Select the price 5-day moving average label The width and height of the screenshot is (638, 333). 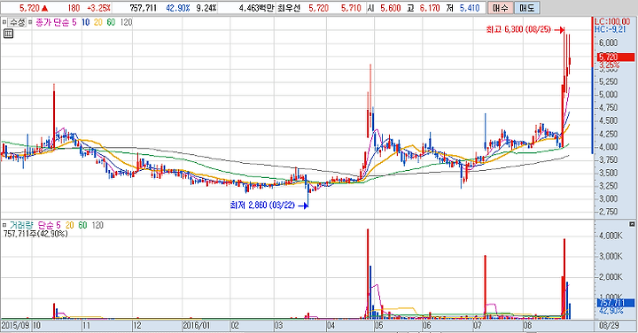click(x=74, y=22)
